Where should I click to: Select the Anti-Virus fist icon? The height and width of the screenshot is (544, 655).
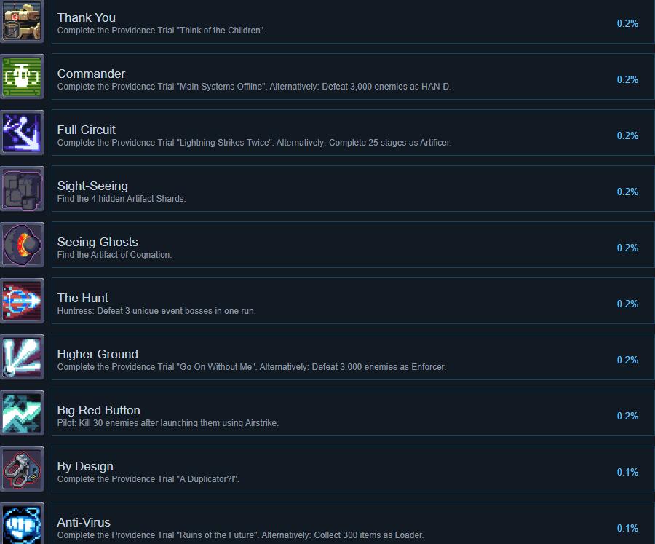(x=22, y=523)
